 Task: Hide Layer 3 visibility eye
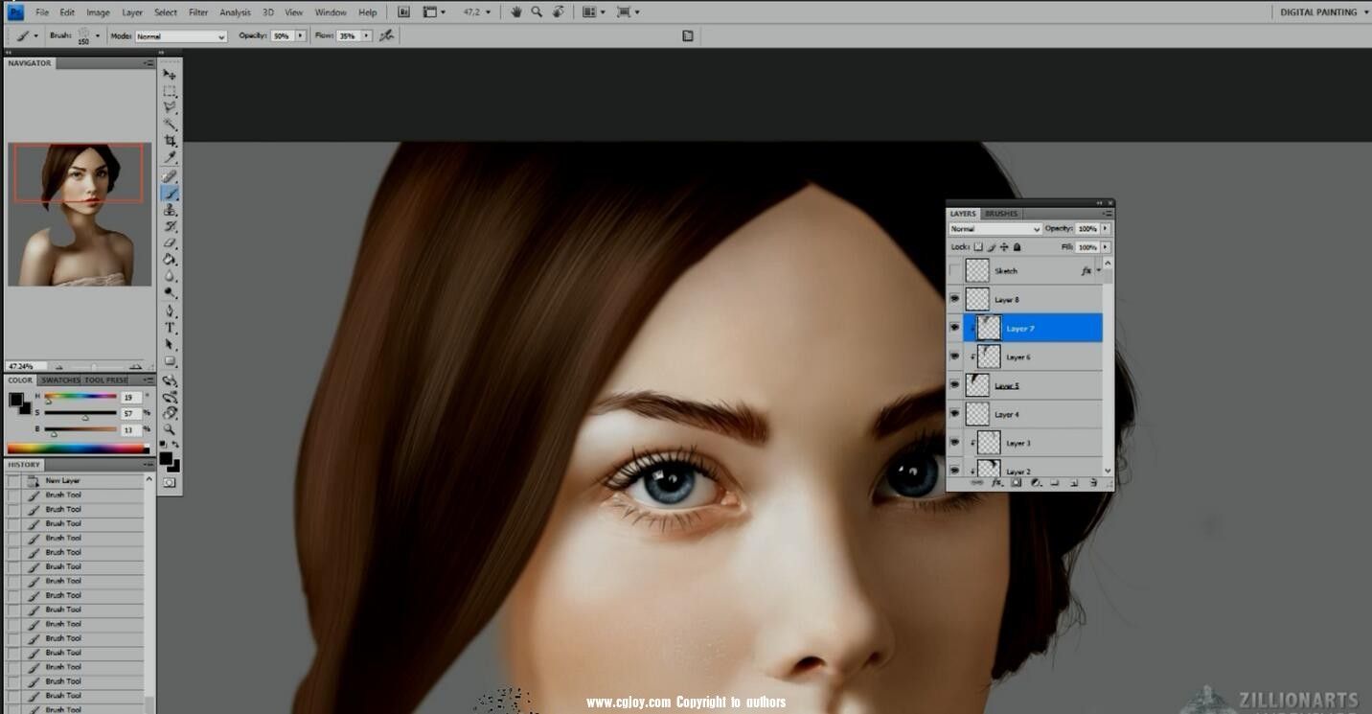pos(954,443)
